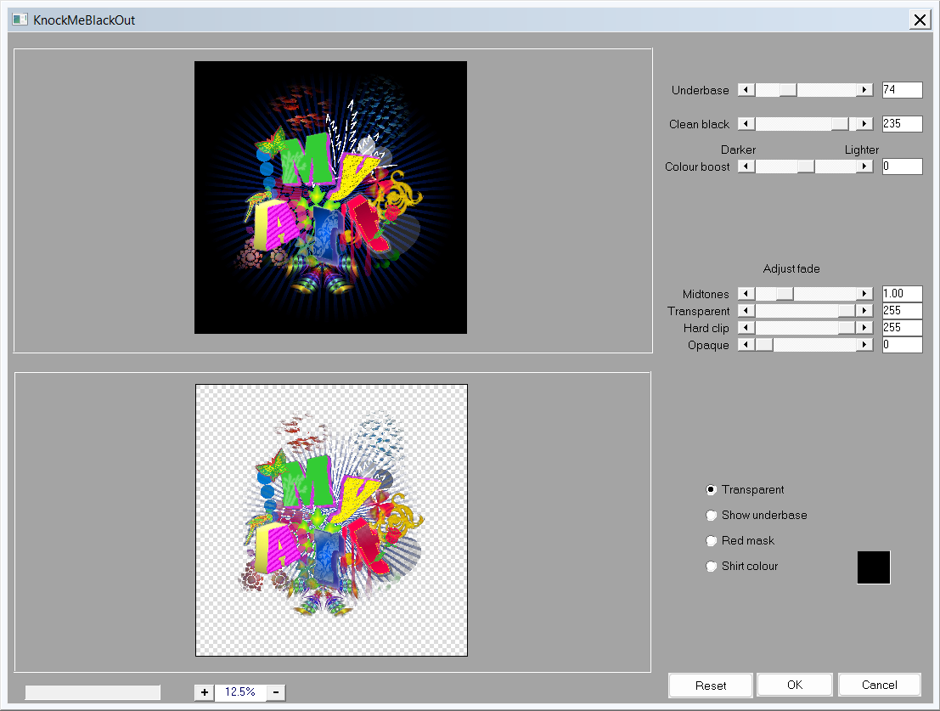The height and width of the screenshot is (711, 940).
Task: Click the KnockMeBlackOut title bar icon
Action: (x=20, y=20)
